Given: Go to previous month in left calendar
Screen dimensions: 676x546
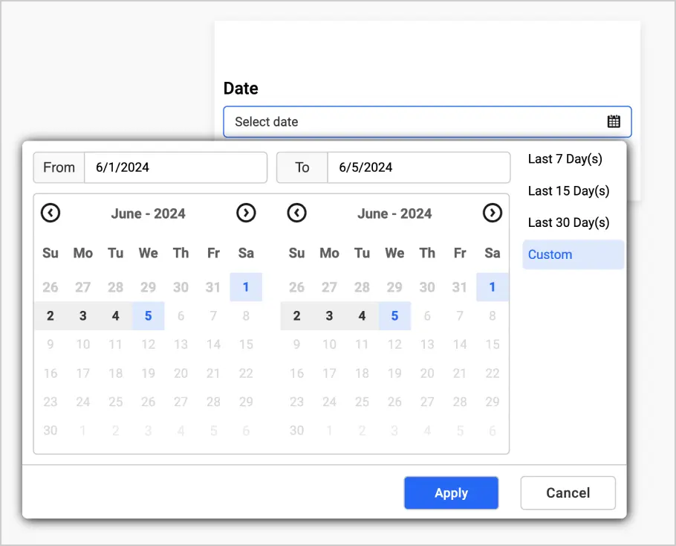Looking at the screenshot, I should pos(51,213).
